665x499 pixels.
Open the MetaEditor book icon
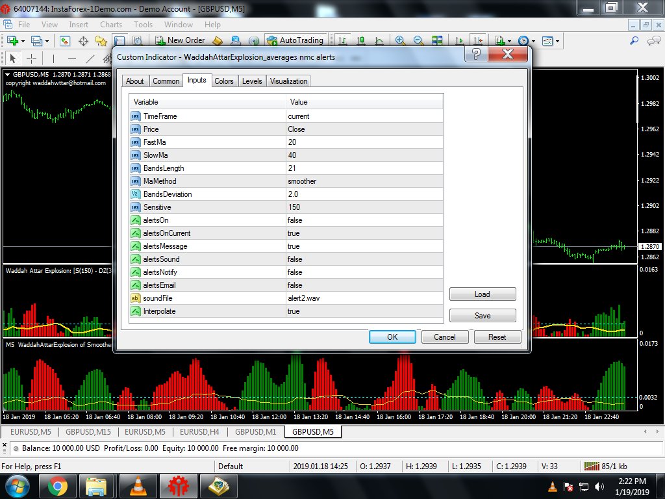tap(218, 41)
